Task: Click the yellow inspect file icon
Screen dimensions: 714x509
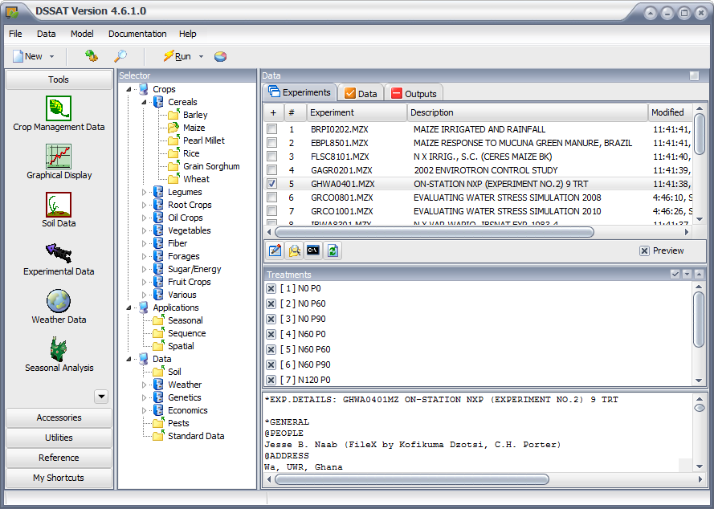Action: point(294,250)
